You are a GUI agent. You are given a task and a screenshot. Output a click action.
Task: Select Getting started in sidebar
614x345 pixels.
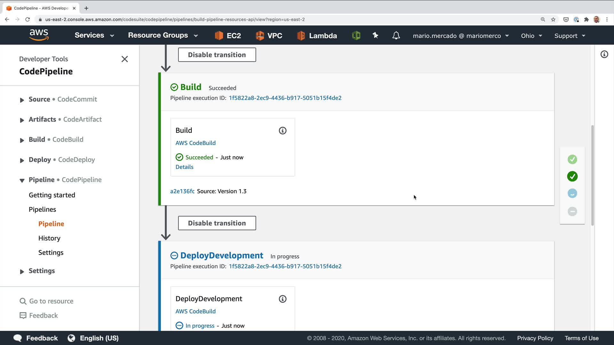(x=52, y=195)
